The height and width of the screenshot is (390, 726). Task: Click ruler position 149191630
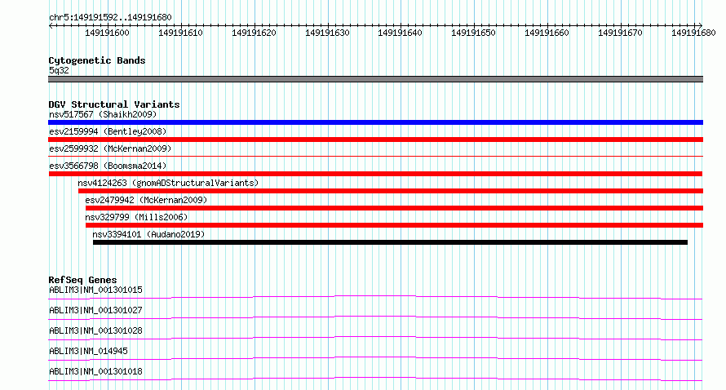[x=327, y=33]
